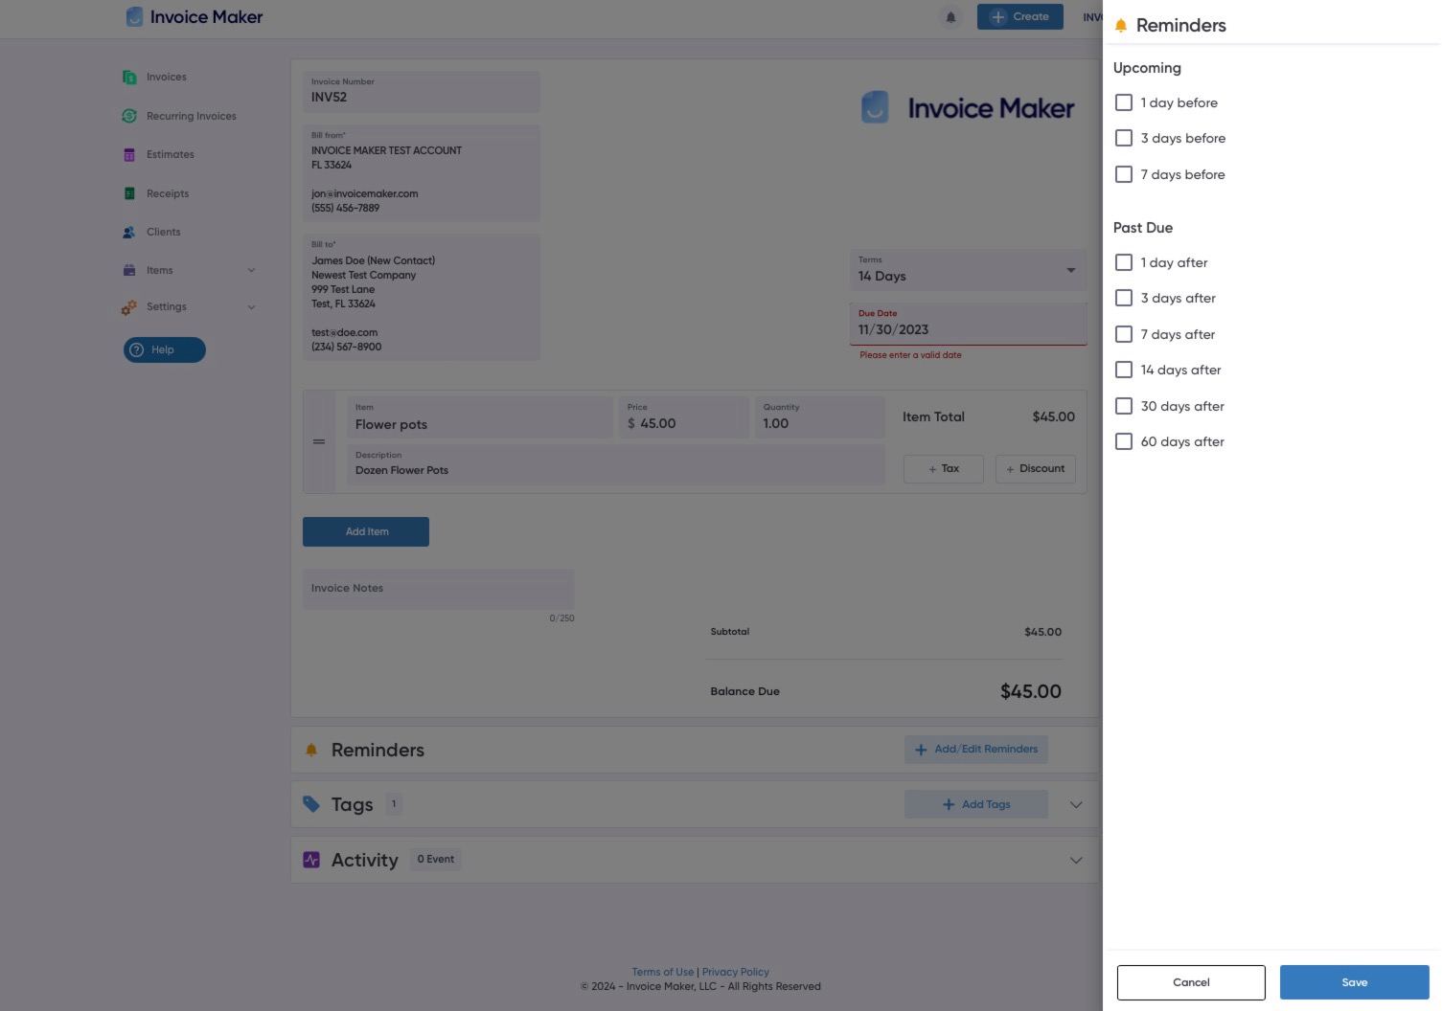1442x1011 pixels.
Task: Click the Tags section tag icon
Action: click(311, 804)
